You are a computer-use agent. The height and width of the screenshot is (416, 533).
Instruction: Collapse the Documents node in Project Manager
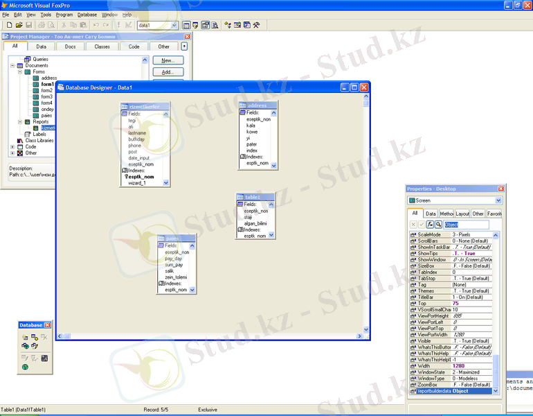pyautogui.click(x=12, y=66)
